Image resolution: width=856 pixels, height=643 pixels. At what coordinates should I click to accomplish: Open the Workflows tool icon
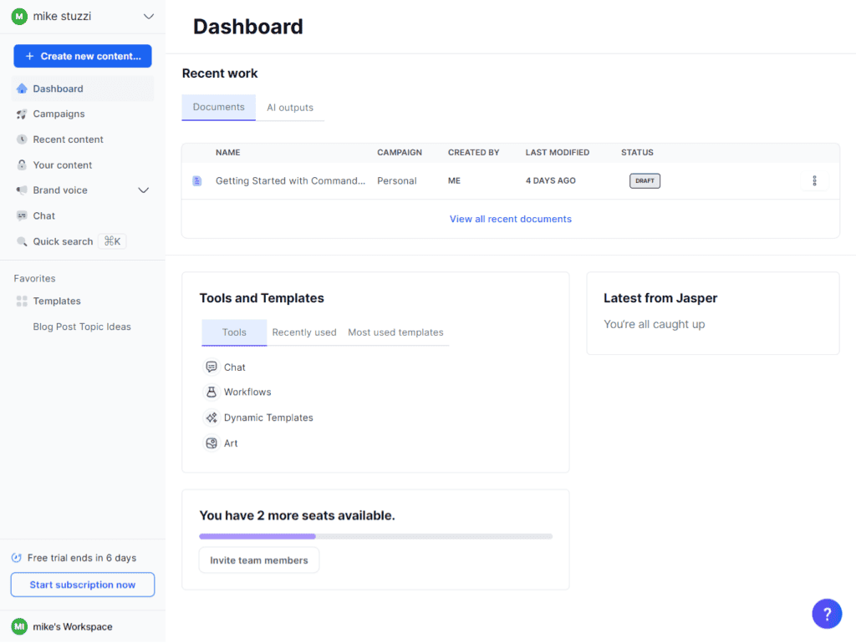211,392
